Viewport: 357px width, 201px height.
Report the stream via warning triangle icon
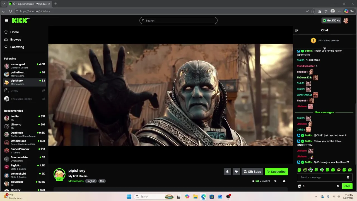(284, 181)
